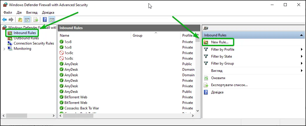306x126 pixels.
Task: Toggle the show/hide console tree toolbar icon
Action: click(x=27, y=20)
